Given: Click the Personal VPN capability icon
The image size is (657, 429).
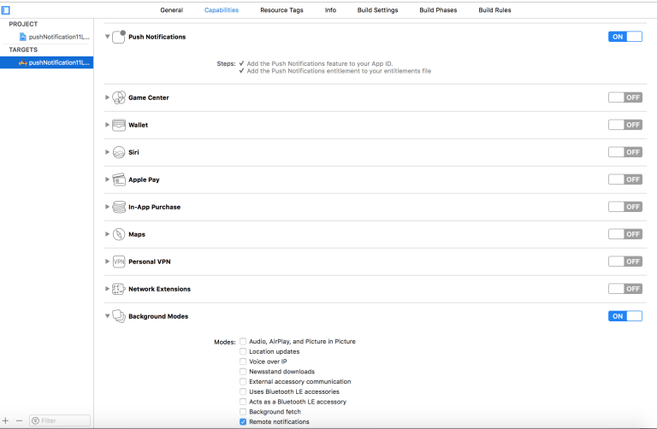Looking at the screenshot, I should click(119, 262).
